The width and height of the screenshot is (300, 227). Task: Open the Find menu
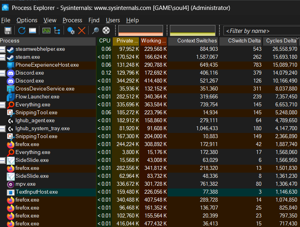(x=94, y=20)
